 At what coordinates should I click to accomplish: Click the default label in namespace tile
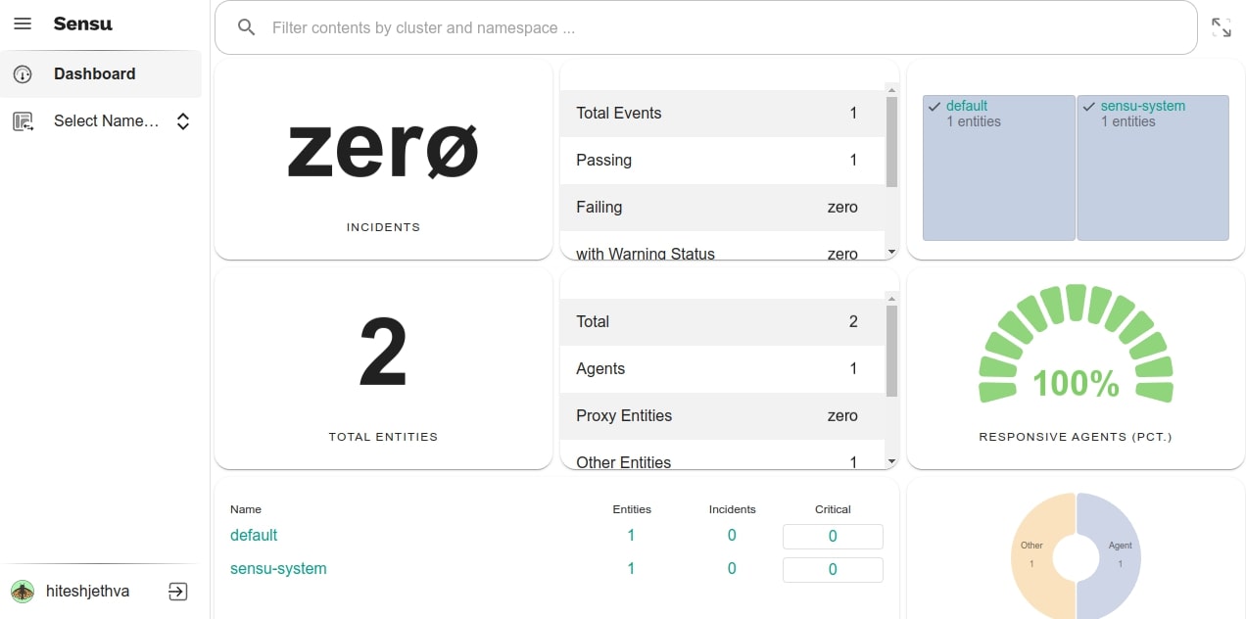(967, 106)
